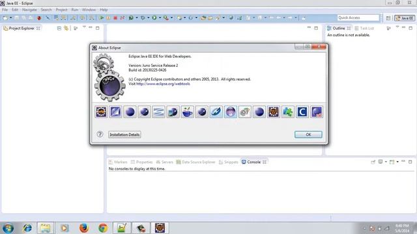Screen dimensions: 417x234
Task: Close the Project Explorer tab
Action: coord(38,28)
